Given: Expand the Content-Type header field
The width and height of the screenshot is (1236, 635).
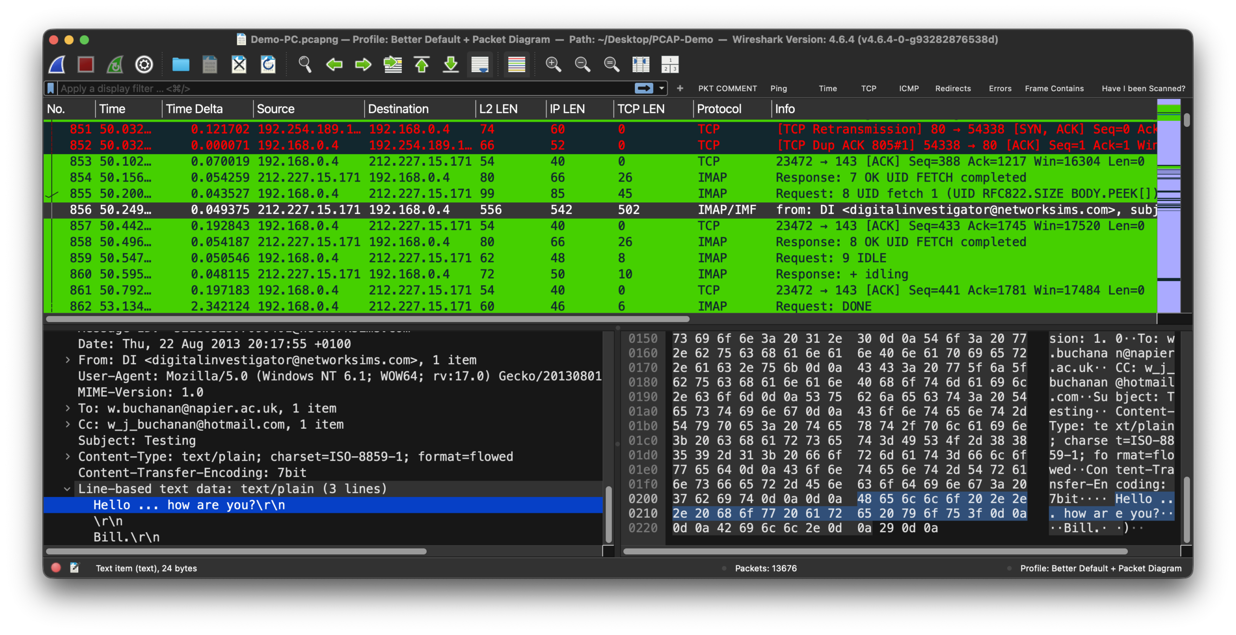Looking at the screenshot, I should pos(68,456).
